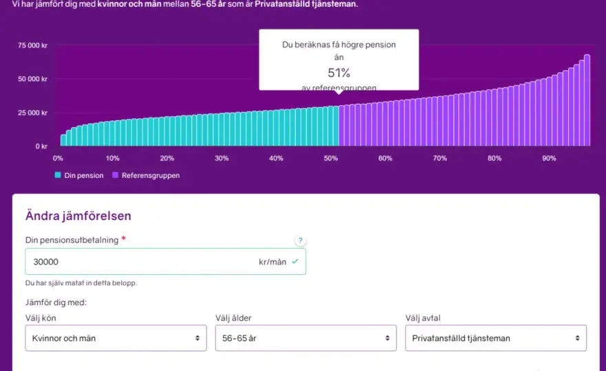
Task: Click 'Du har själv matat in detta belopp' text
Action: (x=81, y=282)
